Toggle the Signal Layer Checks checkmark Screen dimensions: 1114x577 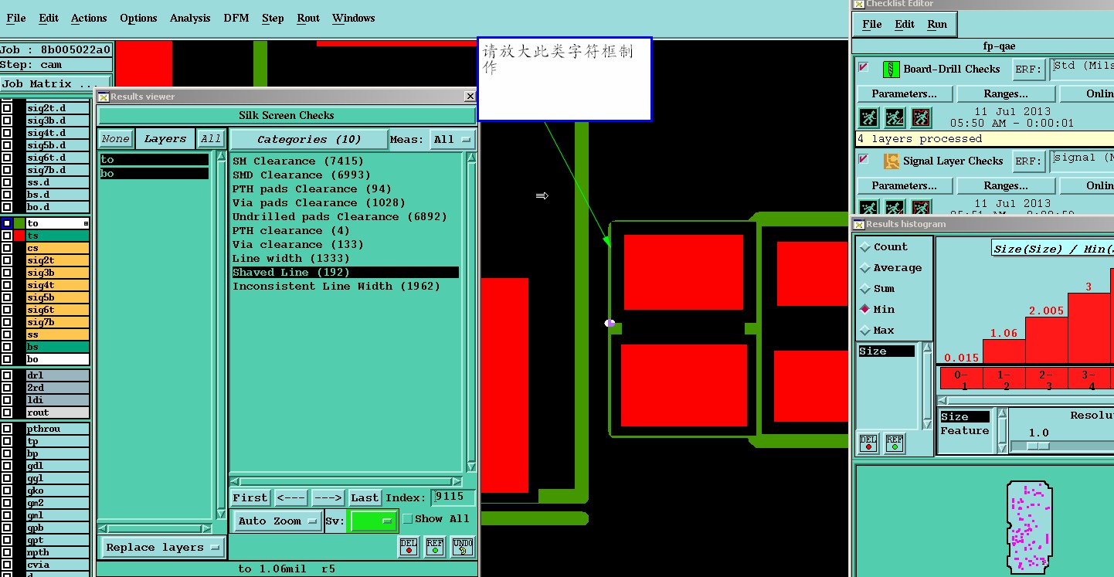[864, 160]
